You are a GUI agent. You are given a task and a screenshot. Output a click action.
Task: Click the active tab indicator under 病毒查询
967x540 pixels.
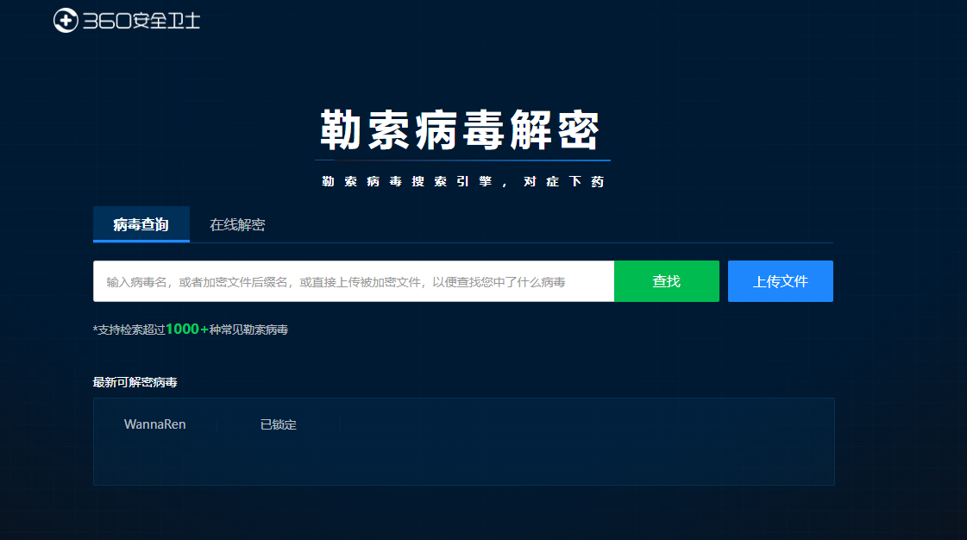point(141,242)
